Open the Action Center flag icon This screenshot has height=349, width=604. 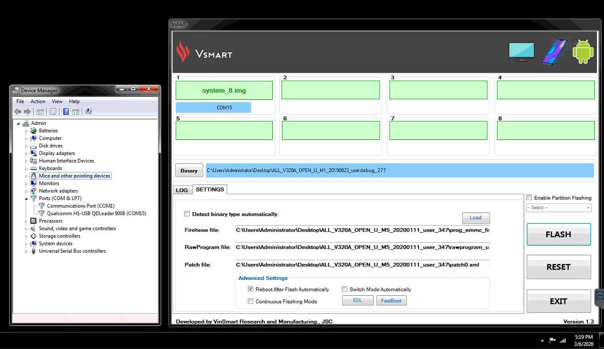point(552,340)
